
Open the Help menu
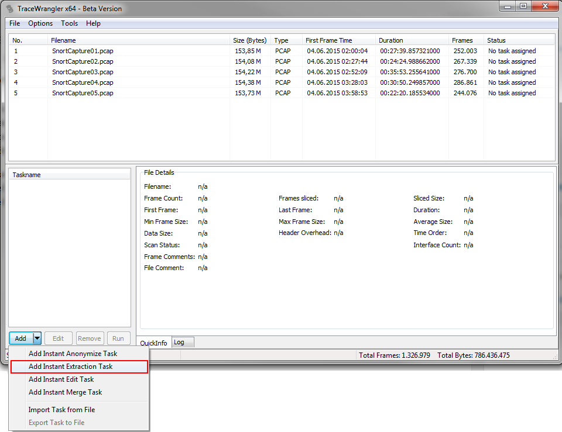tap(93, 23)
